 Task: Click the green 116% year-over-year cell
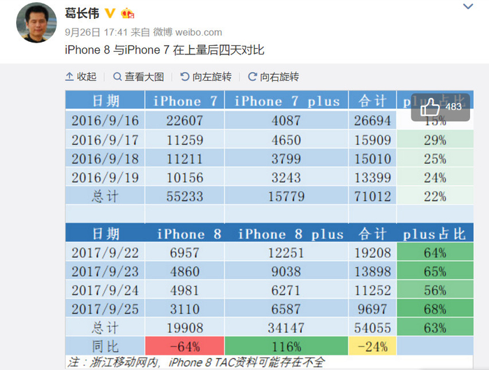pos(286,346)
